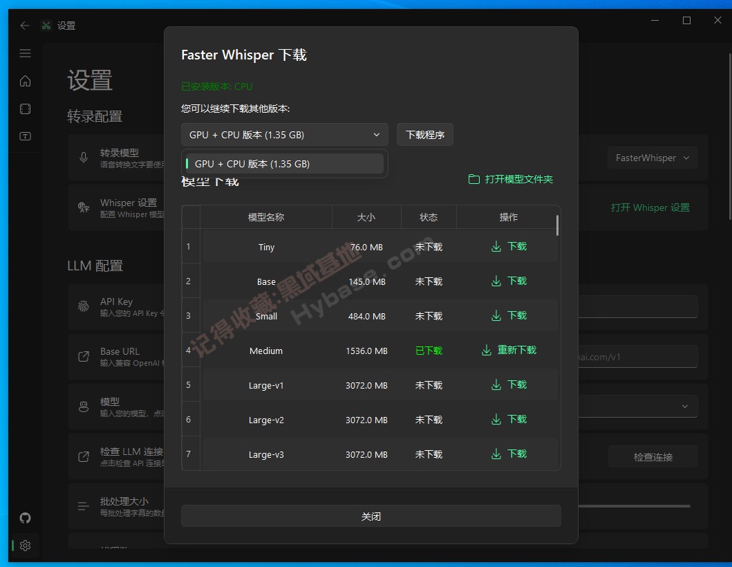Select the "Large-v2" model name cell
732x567 pixels.
click(266, 420)
